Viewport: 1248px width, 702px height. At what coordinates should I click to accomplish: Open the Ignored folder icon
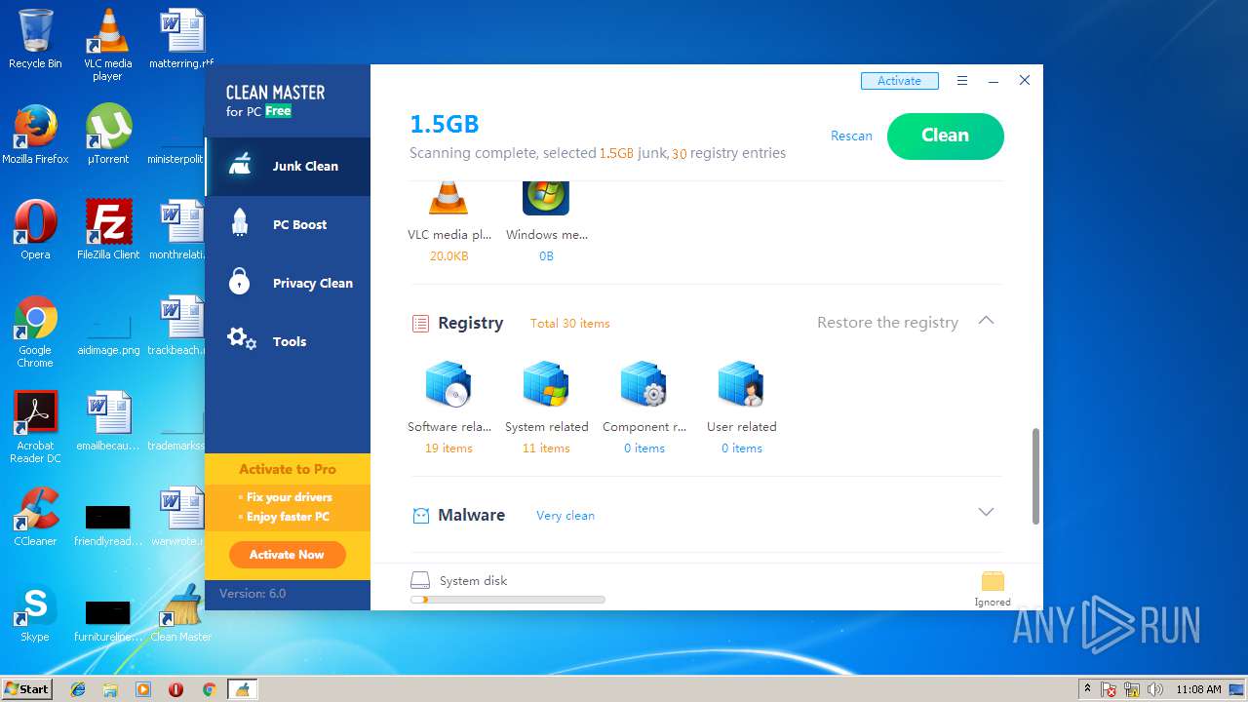click(x=993, y=582)
